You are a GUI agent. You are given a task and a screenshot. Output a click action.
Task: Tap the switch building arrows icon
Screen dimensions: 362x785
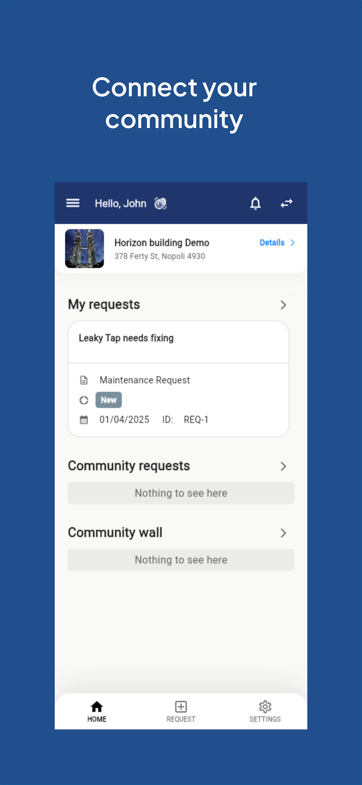coord(287,203)
